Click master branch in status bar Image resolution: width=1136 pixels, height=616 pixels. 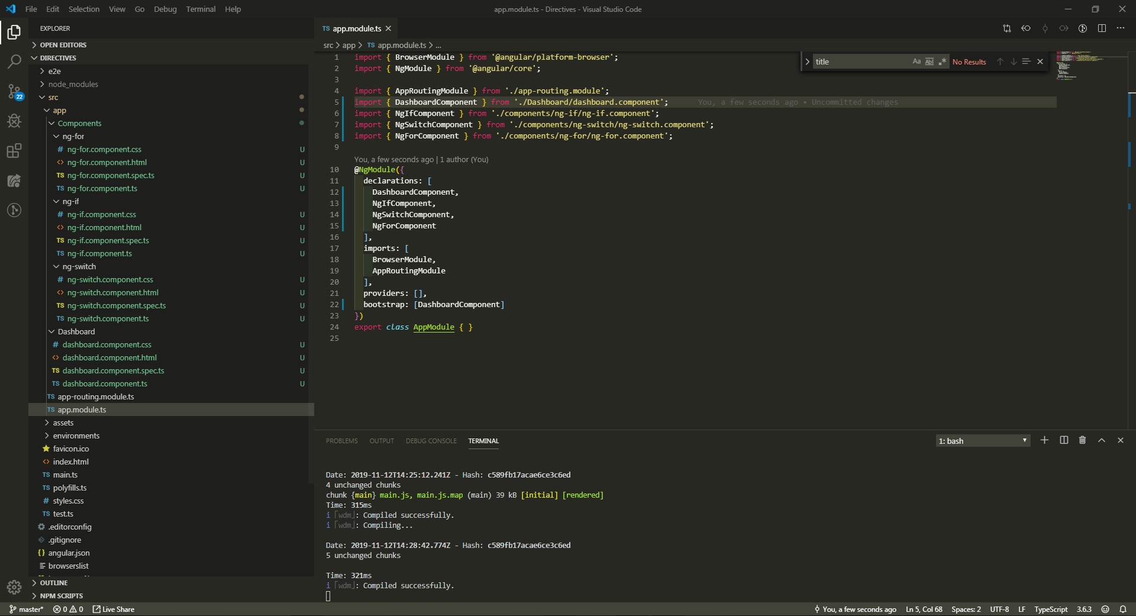click(27, 609)
